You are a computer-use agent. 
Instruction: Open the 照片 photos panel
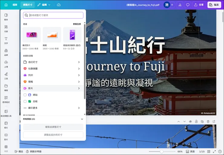click(x=6, y=125)
